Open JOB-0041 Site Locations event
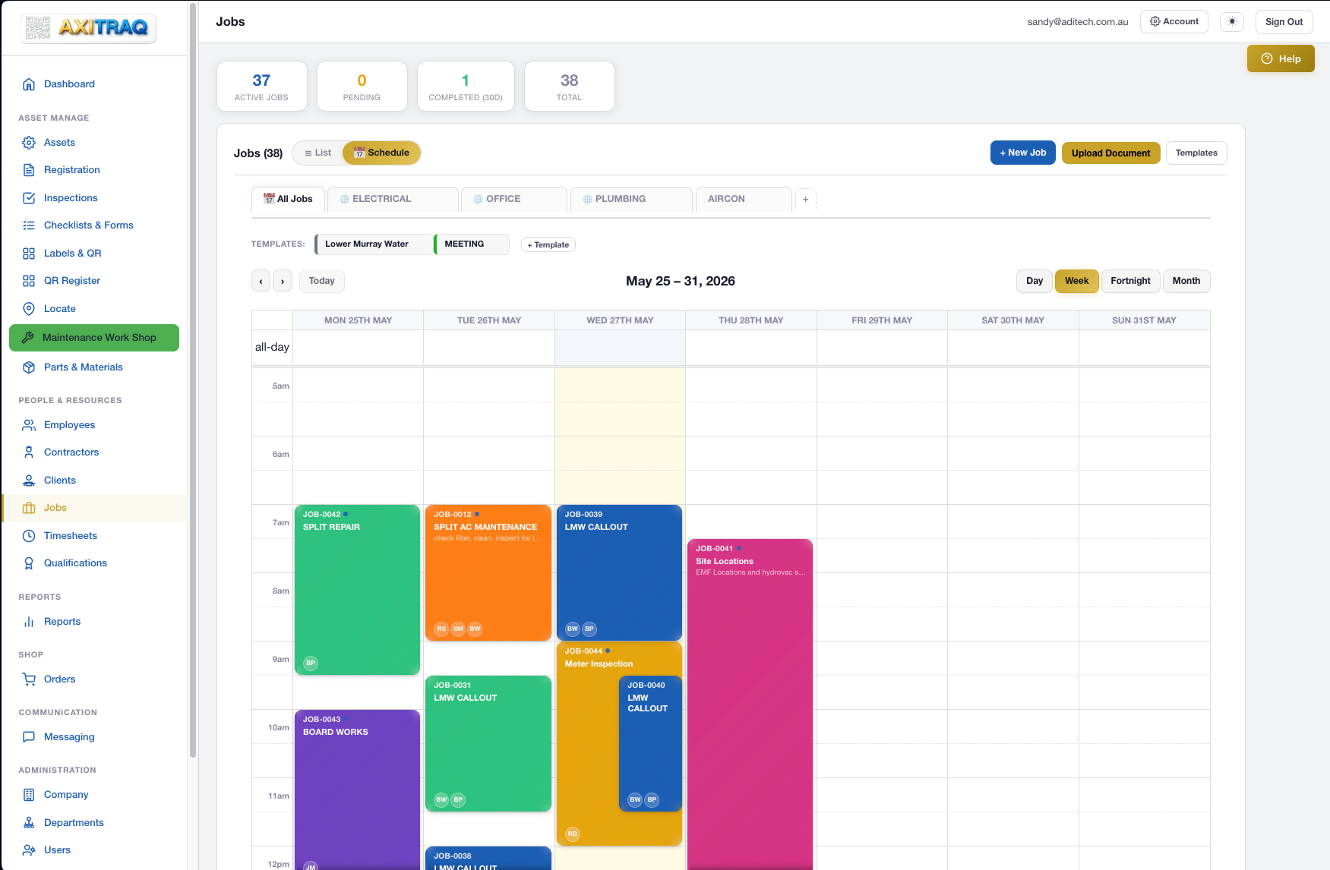The image size is (1330, 870). coord(750,706)
